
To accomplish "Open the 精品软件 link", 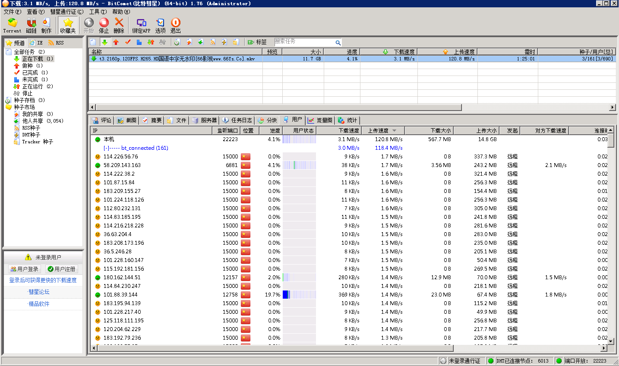I will click(39, 304).
